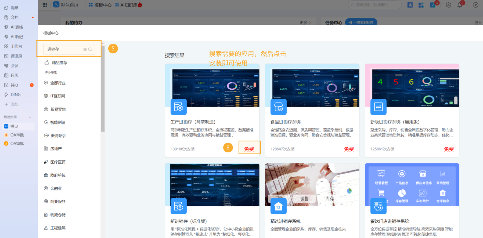Select the 智能制造 category
483x238 pixels.
[55, 122]
